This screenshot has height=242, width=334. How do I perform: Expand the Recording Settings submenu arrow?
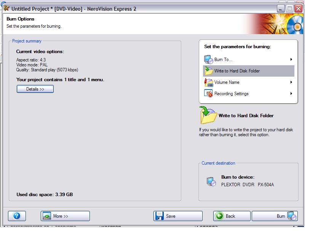point(291,94)
